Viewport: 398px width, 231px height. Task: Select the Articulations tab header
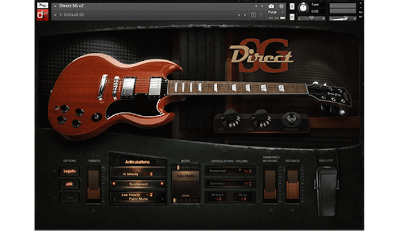(138, 162)
